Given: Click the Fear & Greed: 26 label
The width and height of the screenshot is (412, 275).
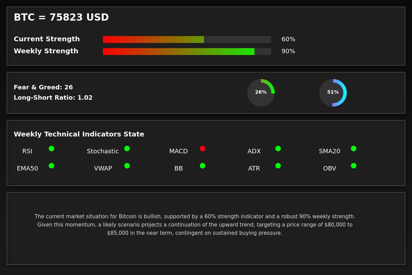Looking at the screenshot, I should pyautogui.click(x=43, y=87).
